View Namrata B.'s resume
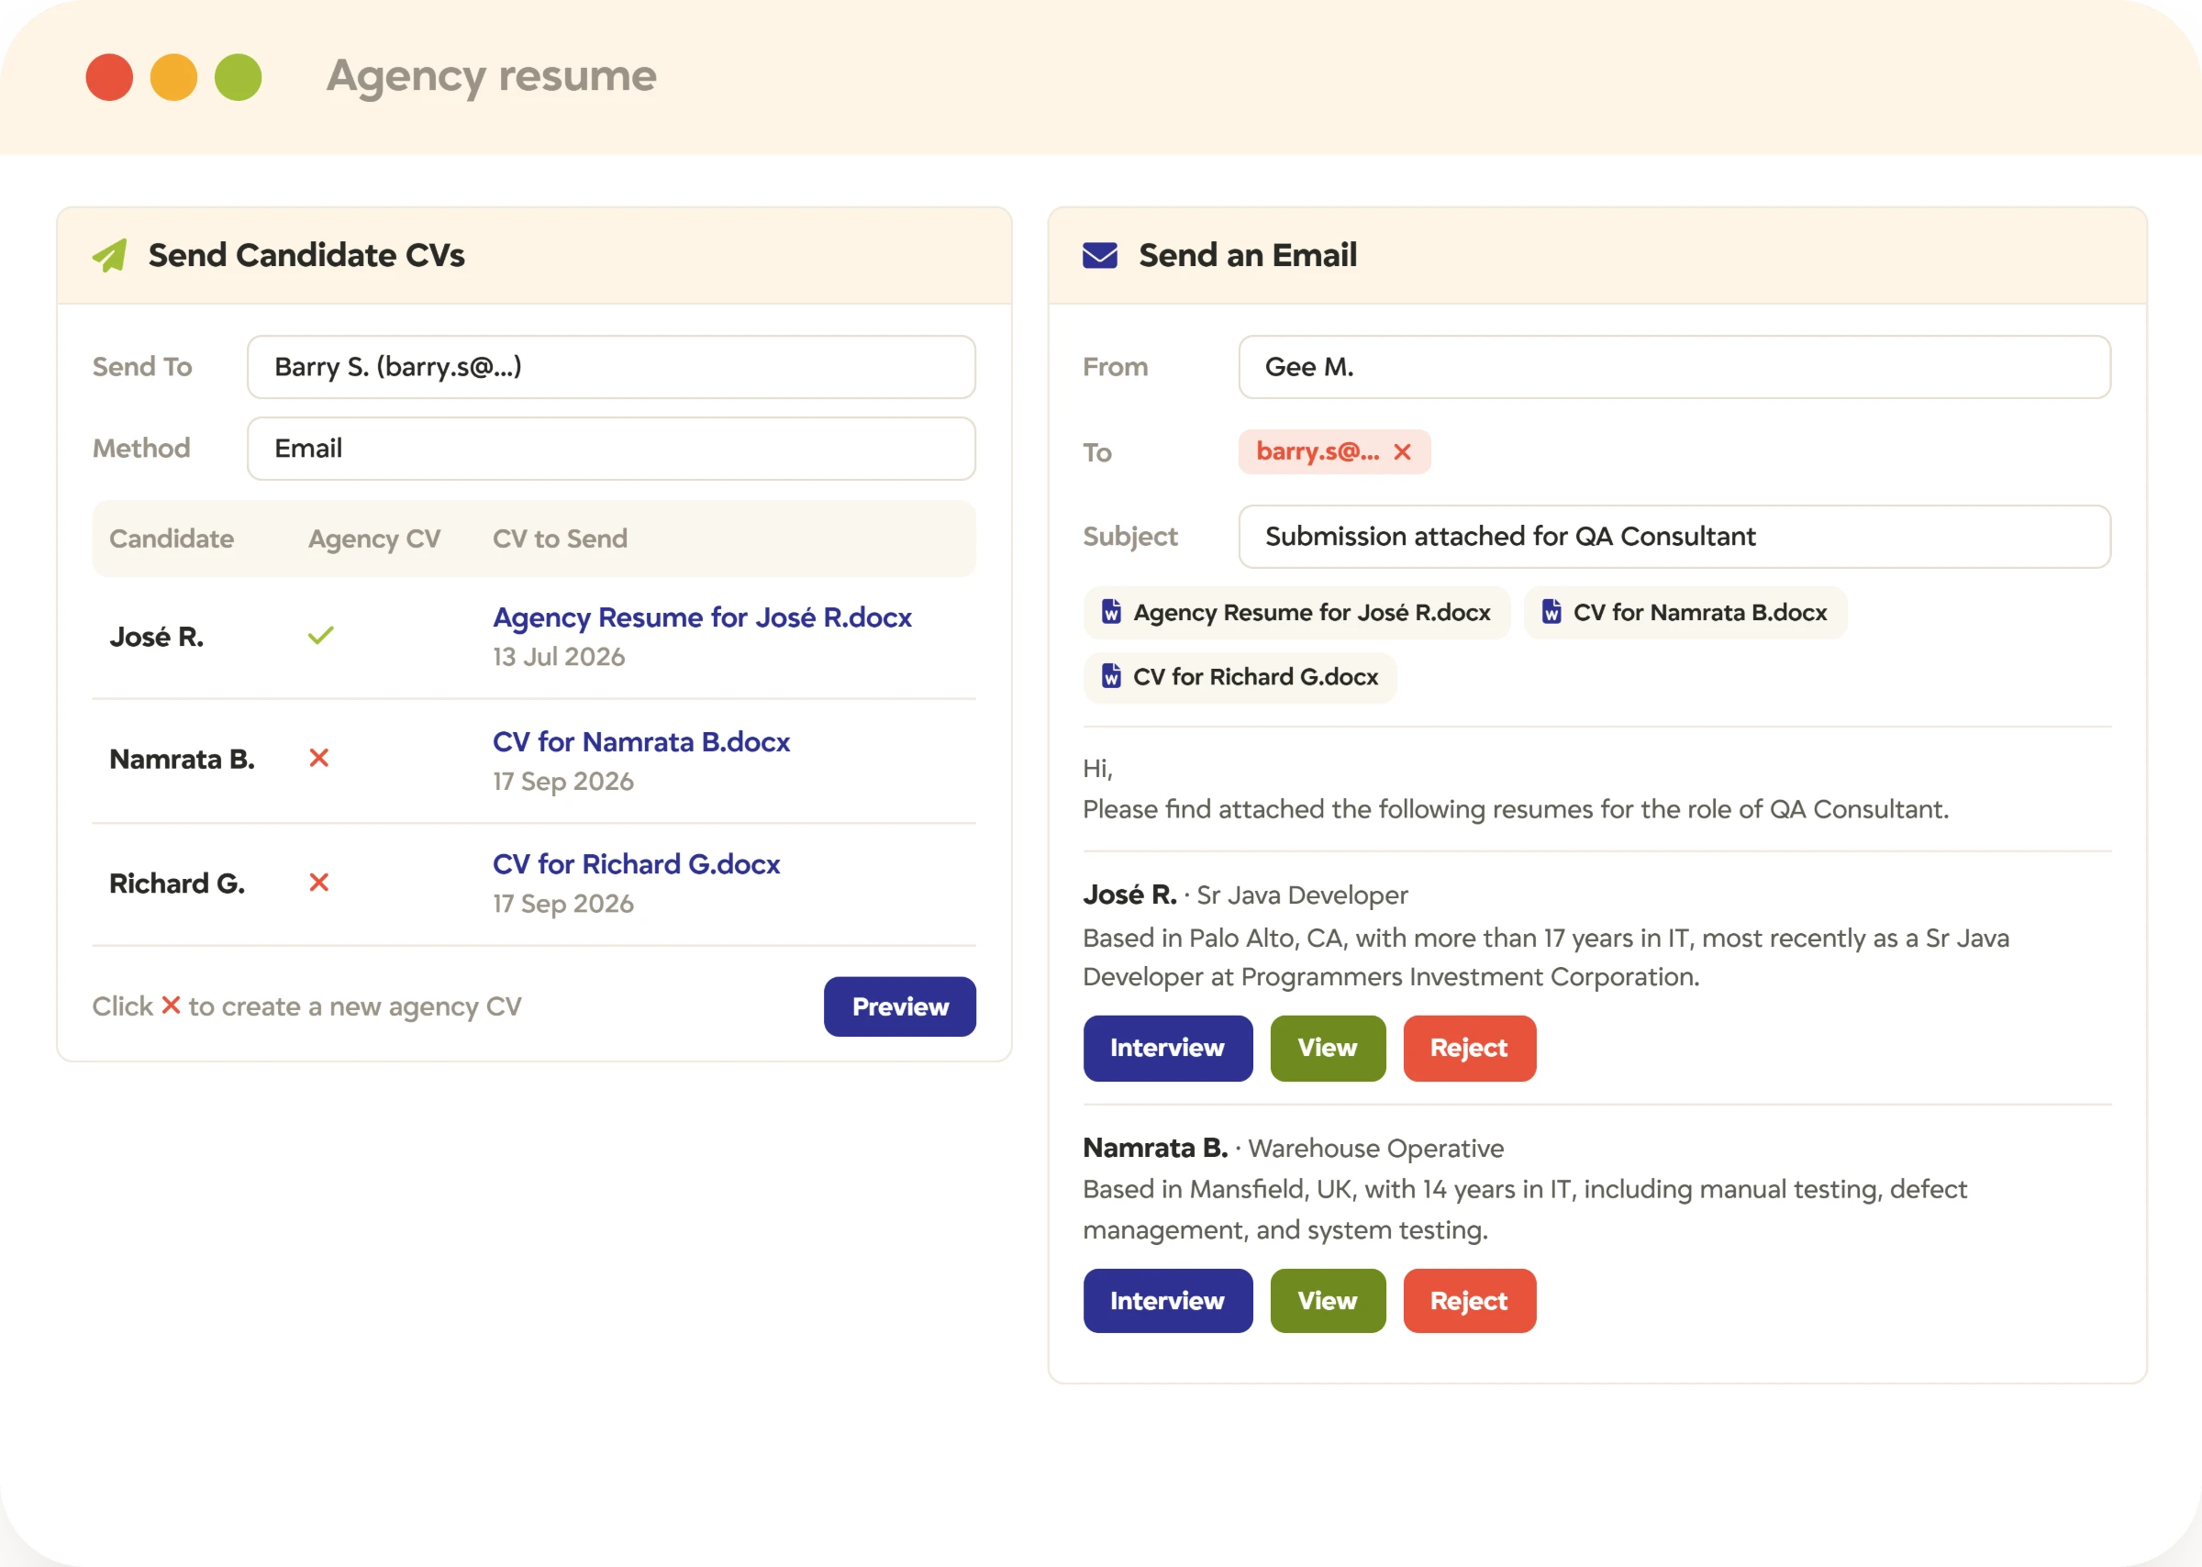 coord(1328,1301)
